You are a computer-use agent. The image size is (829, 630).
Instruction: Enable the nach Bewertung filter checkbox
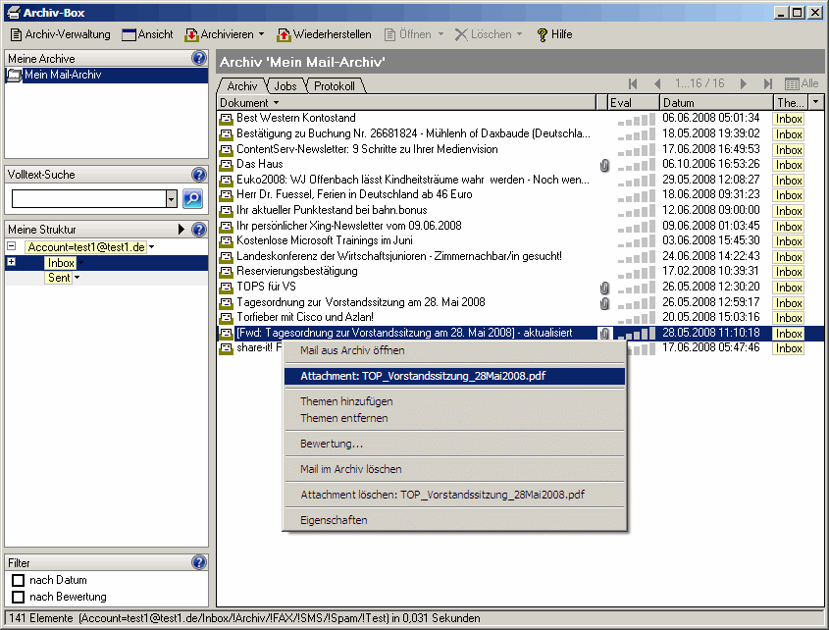click(x=18, y=597)
